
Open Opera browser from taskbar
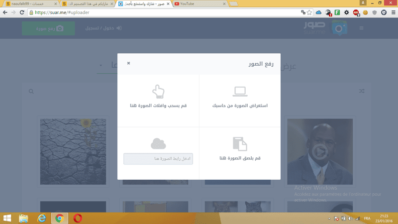[x=78, y=219]
